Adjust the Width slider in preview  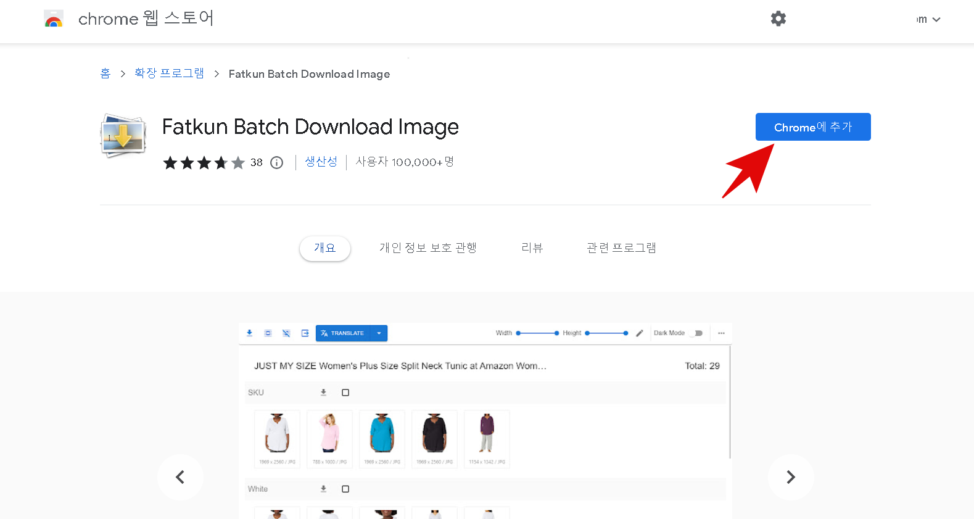point(537,333)
